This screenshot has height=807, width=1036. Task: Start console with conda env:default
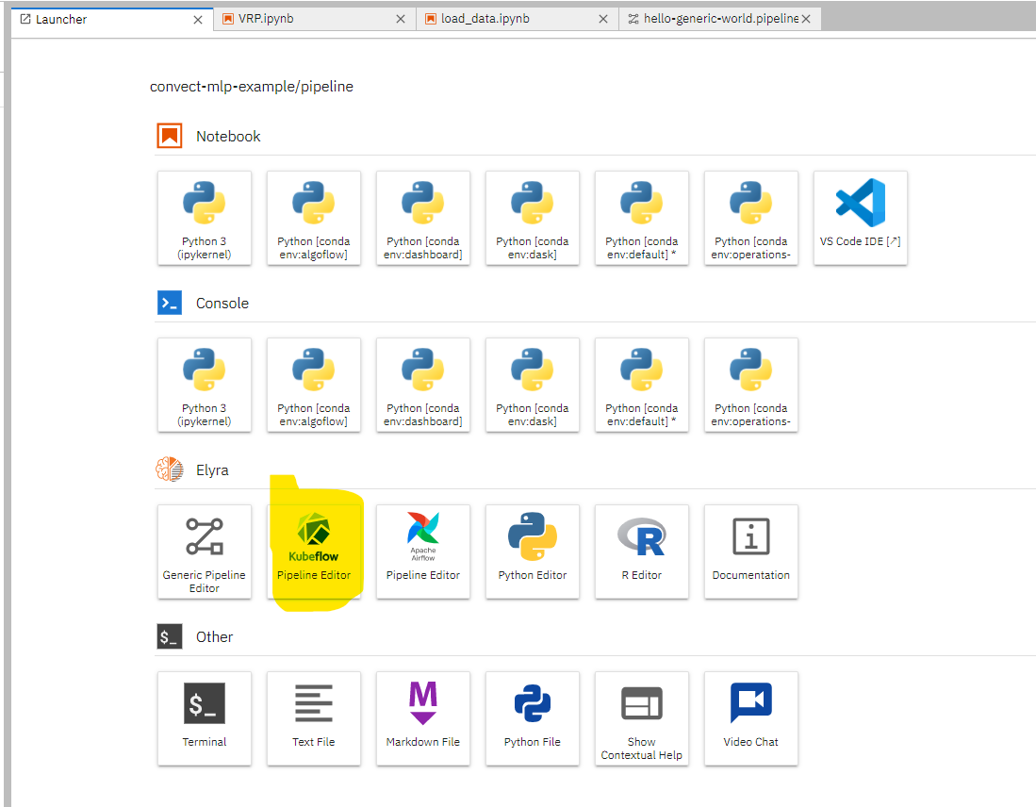642,385
